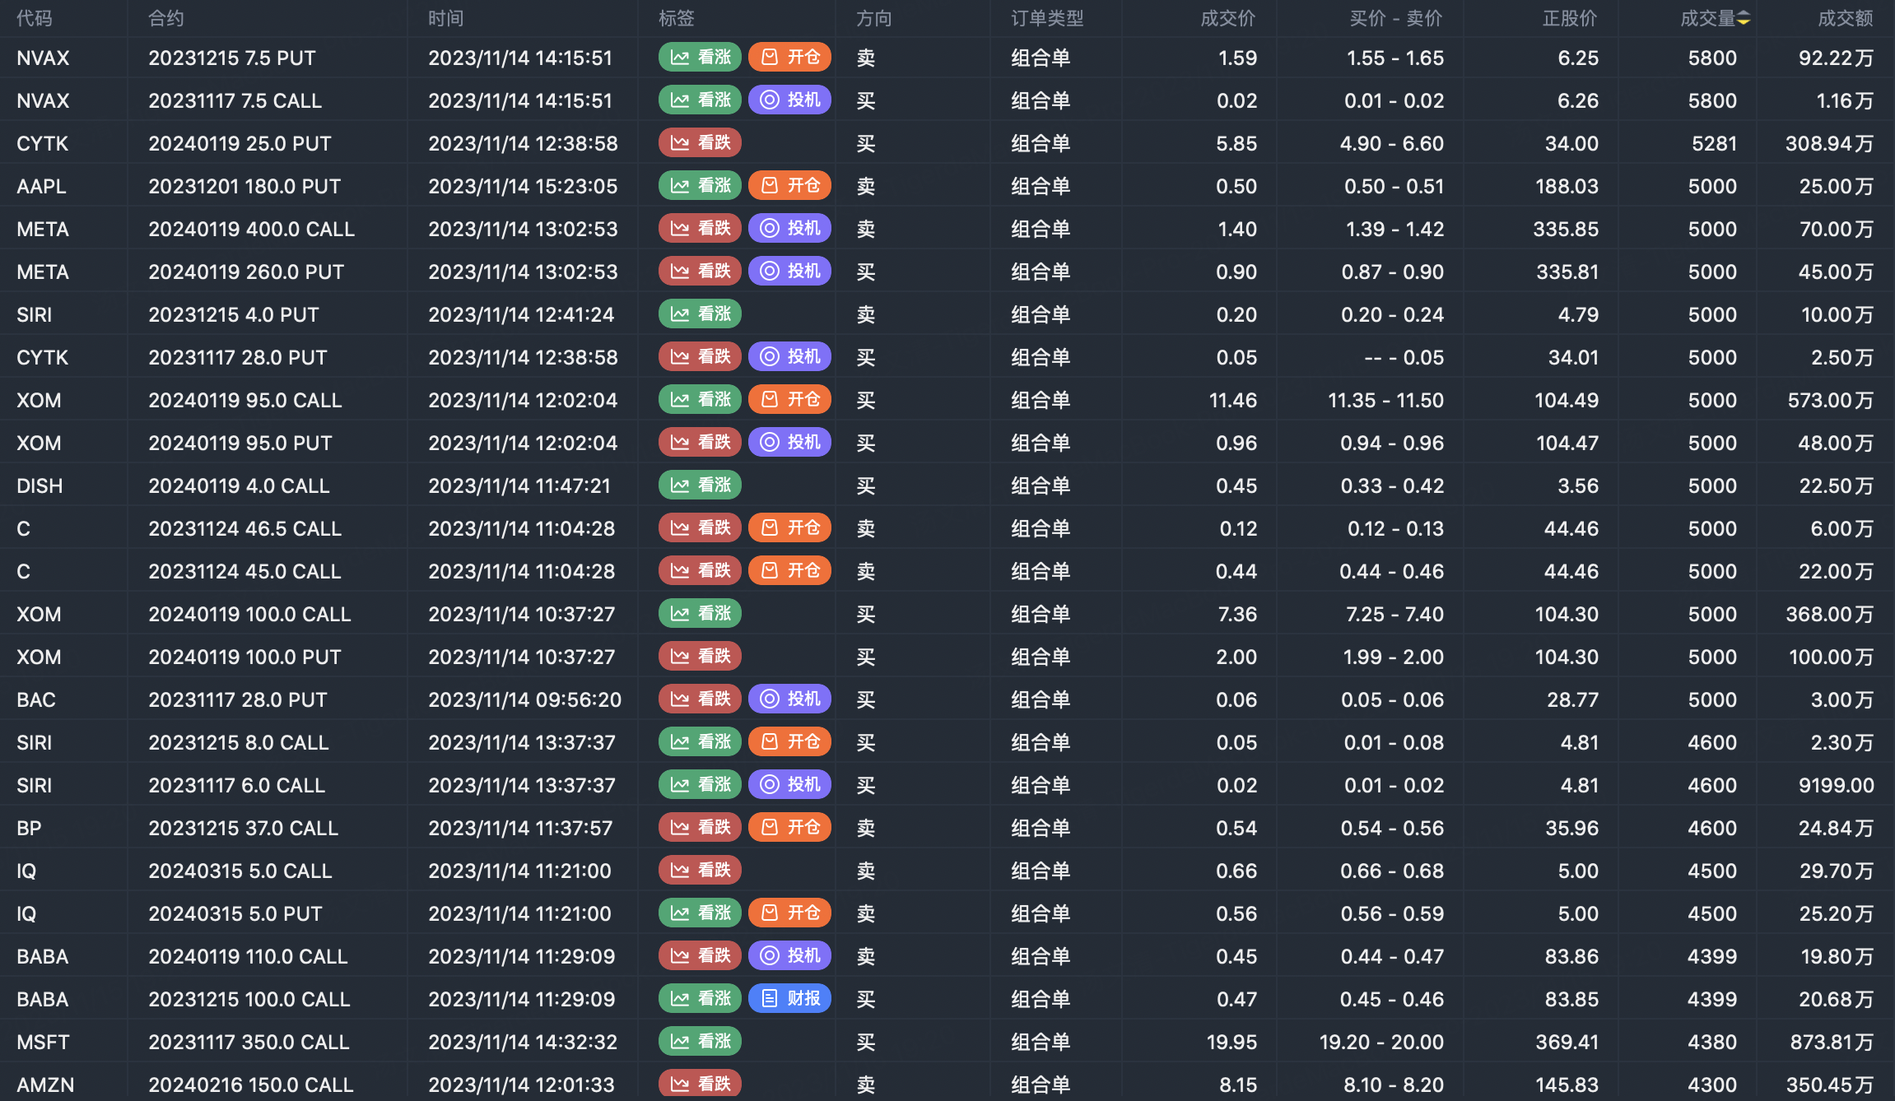Sort by 成交量 using the sort arrow icon

pos(1744,19)
